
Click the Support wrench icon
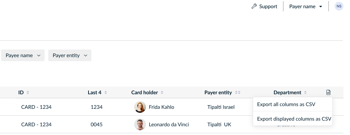coord(254,7)
